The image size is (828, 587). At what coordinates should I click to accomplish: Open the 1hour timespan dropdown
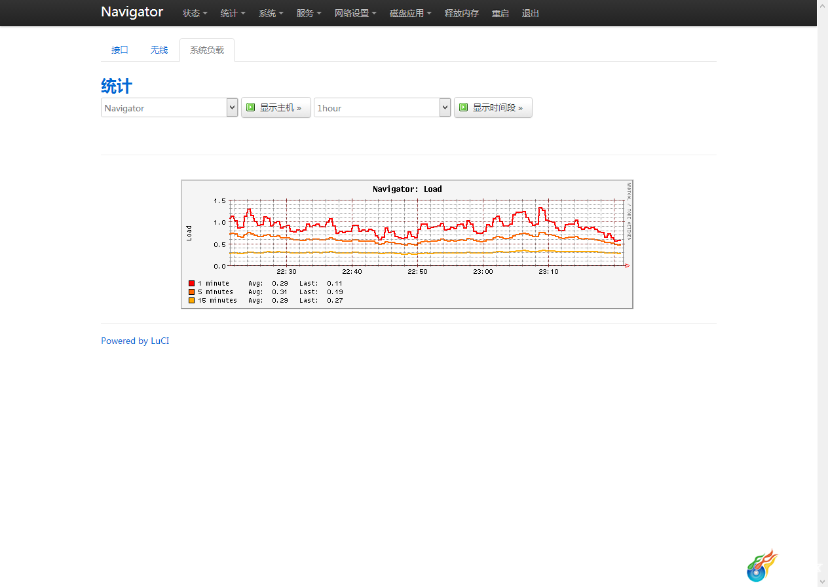click(x=383, y=108)
